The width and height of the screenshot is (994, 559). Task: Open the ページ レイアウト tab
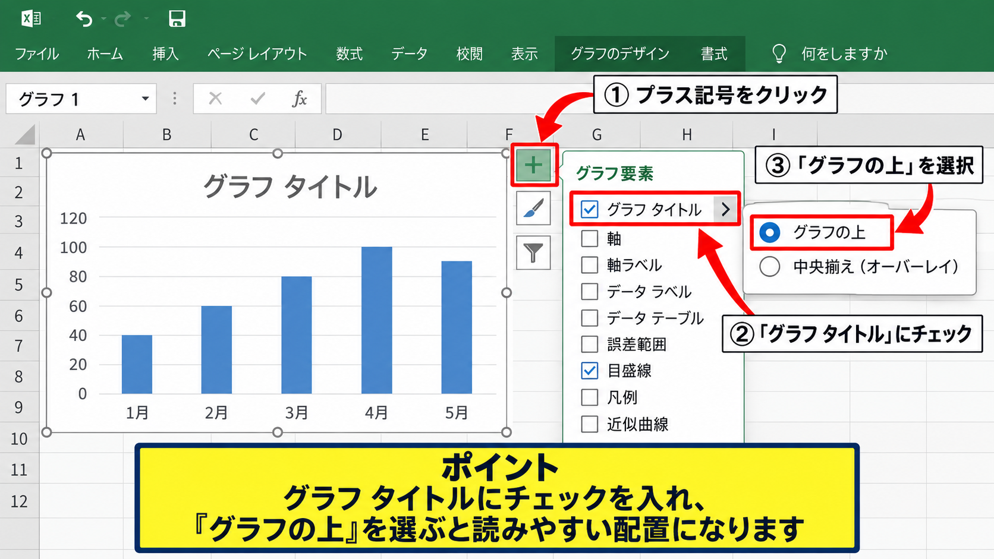(257, 54)
